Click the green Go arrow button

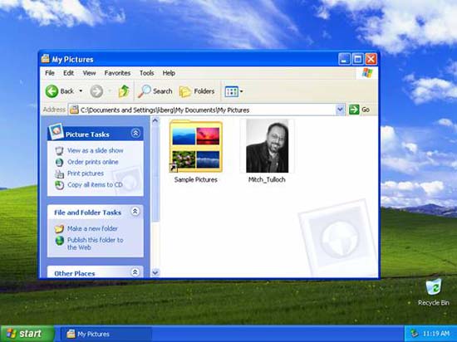tap(354, 110)
